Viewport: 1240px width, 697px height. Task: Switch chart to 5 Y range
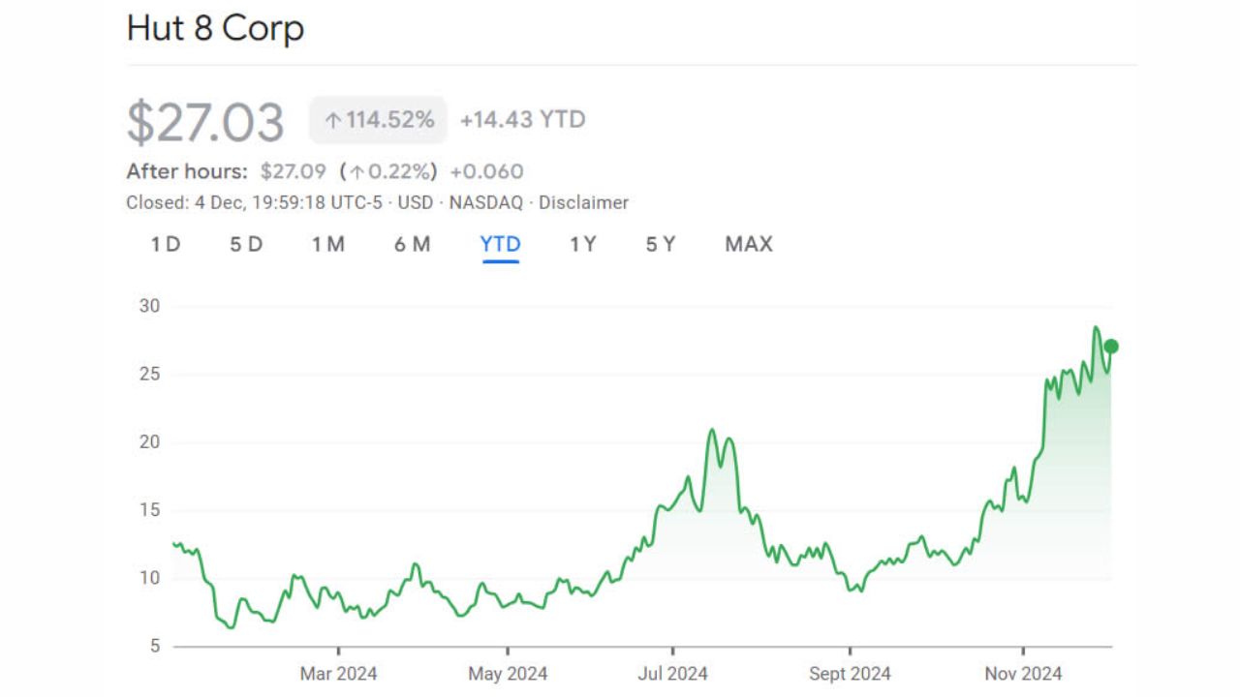[x=661, y=244]
